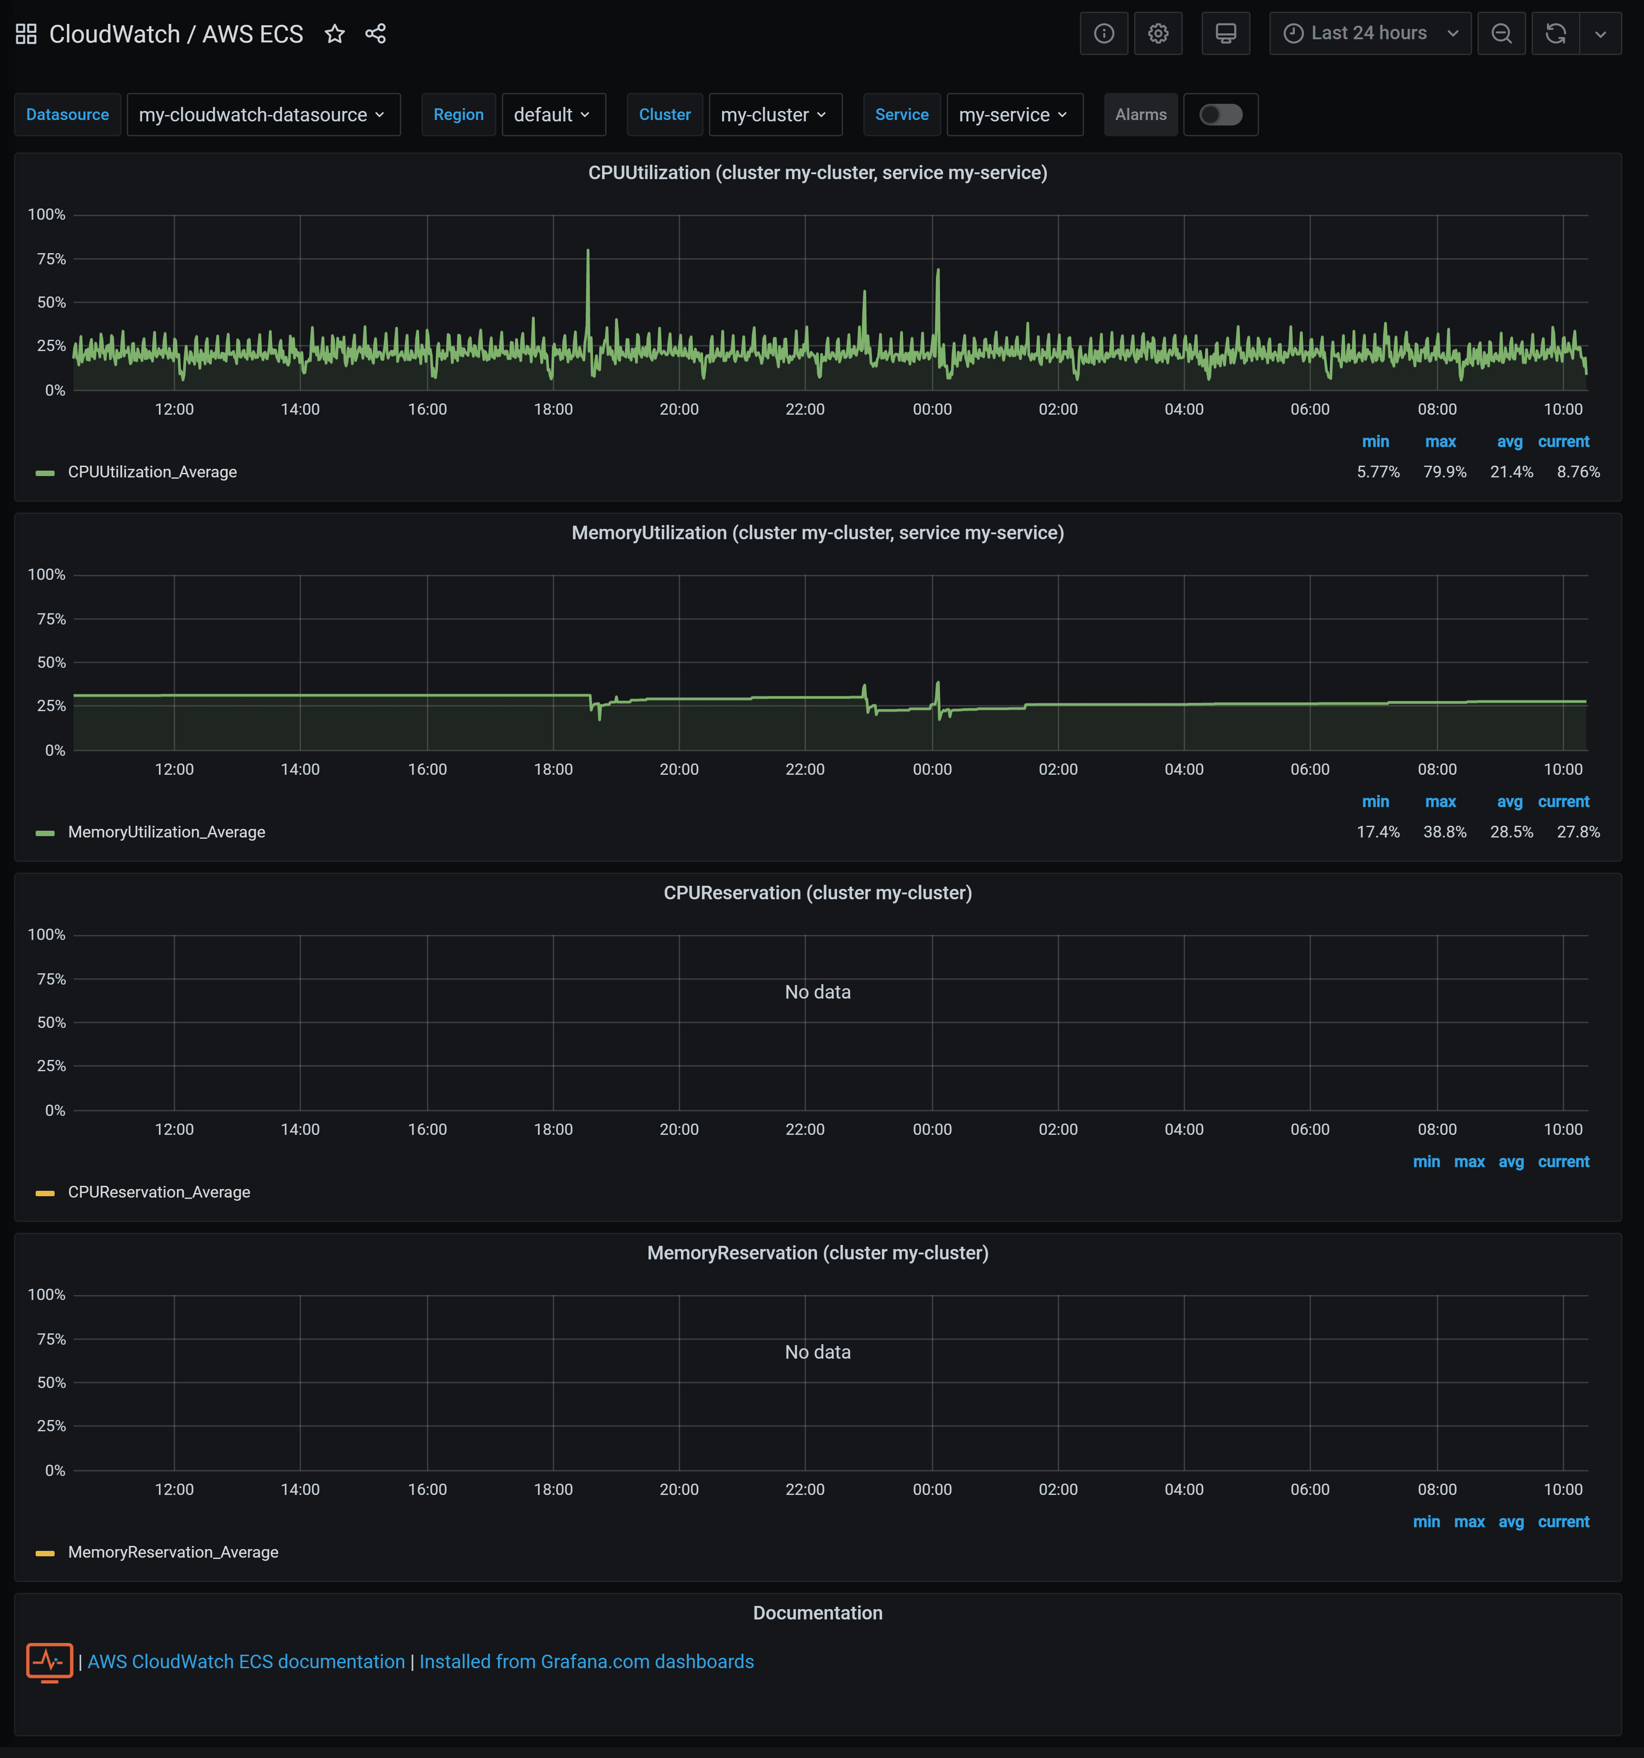Open AWS CloudWatch ECS documentation link

pos(246,1661)
